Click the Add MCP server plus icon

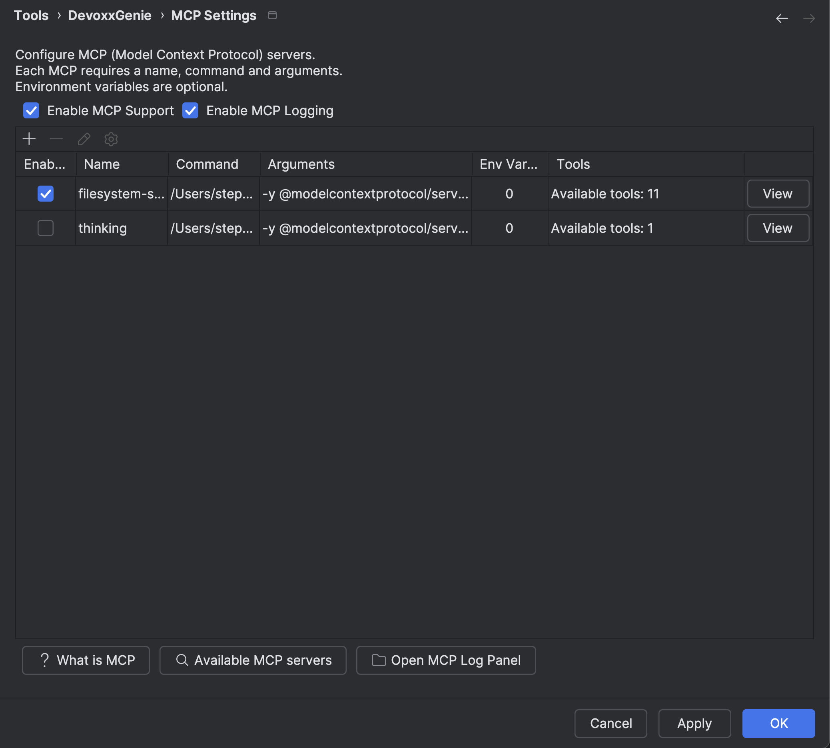(x=29, y=139)
